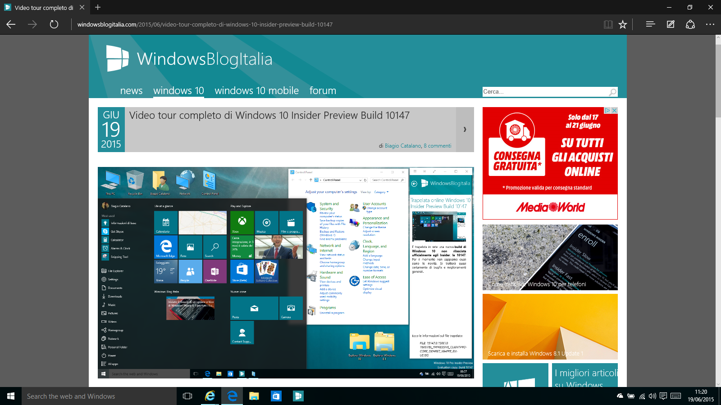This screenshot has width=721, height=405.
Task: Click the MediaWorld advertisement banner
Action: coord(550,163)
